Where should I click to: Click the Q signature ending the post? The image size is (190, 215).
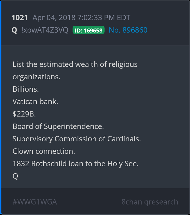pyautogui.click(x=15, y=176)
